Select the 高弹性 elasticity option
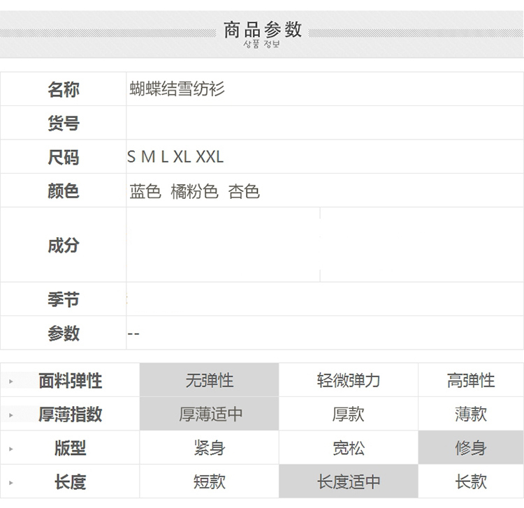524x508 pixels. click(x=470, y=380)
